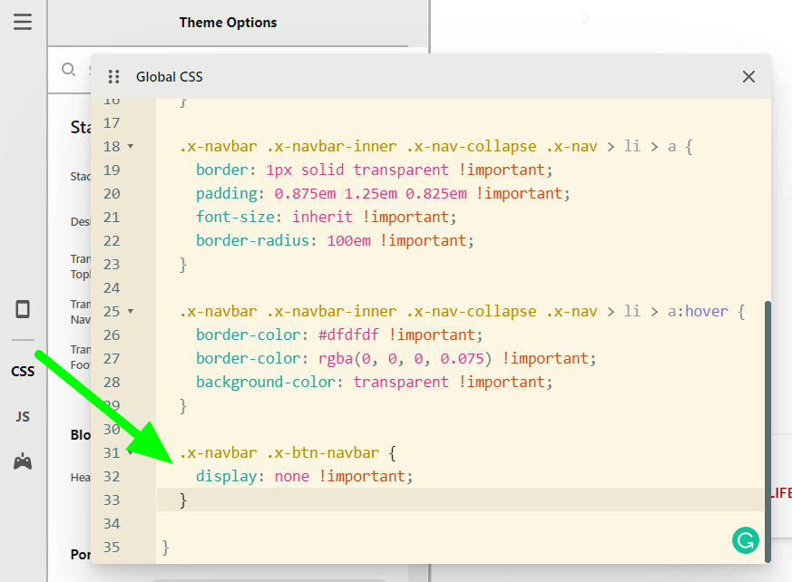Viewport: 792px width, 582px height.
Task: Click the Global CSS drag handle
Action: [113, 77]
